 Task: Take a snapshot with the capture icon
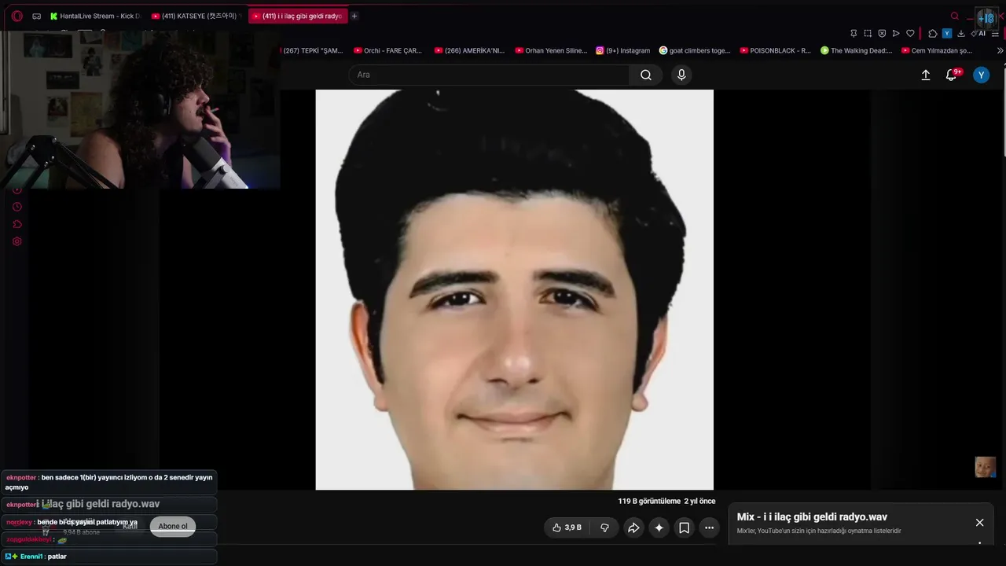coord(868,33)
